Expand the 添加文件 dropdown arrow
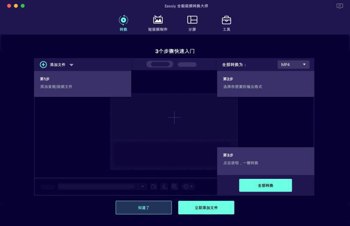The image size is (350, 226). click(x=71, y=65)
